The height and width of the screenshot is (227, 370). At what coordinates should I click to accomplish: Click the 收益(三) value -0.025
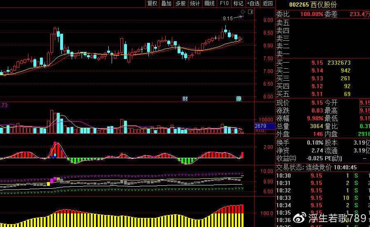[x=314, y=158]
